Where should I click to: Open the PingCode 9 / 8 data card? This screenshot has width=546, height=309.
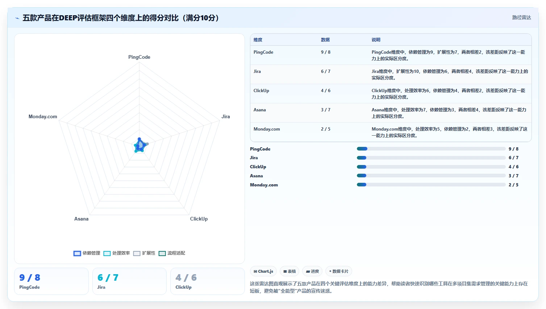pos(51,281)
